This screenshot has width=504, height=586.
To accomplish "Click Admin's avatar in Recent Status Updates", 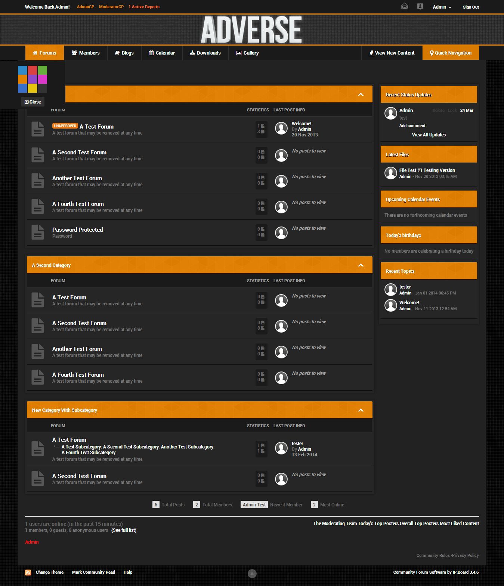I will tap(390, 113).
